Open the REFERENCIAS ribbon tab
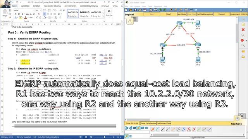The image size is (248, 139). (x=71, y=6)
